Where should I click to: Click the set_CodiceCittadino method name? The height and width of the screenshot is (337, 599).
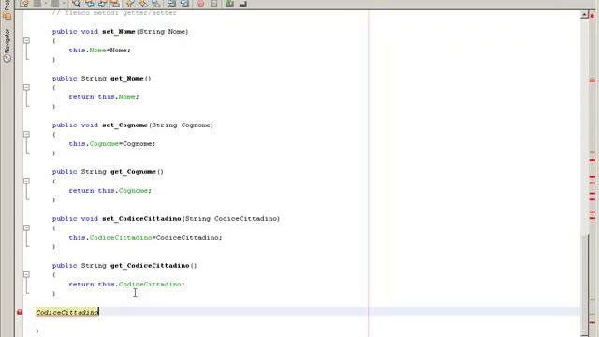(x=141, y=218)
